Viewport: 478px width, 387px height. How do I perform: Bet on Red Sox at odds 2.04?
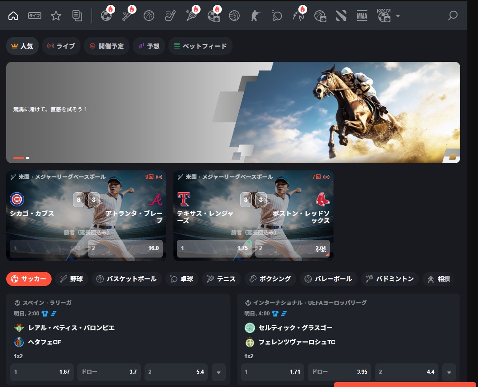pyautogui.click(x=293, y=248)
